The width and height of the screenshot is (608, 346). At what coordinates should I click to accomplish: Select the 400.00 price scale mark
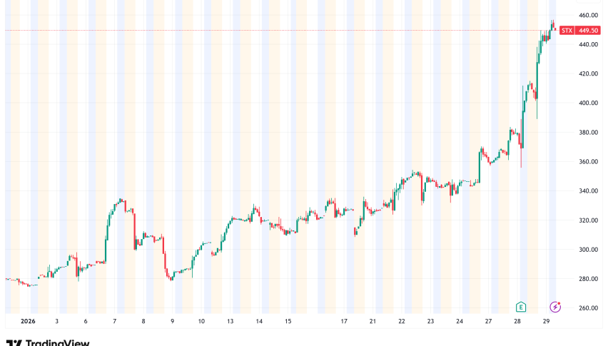pos(589,103)
